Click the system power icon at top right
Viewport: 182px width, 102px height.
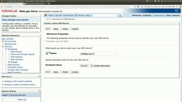(181, 1)
